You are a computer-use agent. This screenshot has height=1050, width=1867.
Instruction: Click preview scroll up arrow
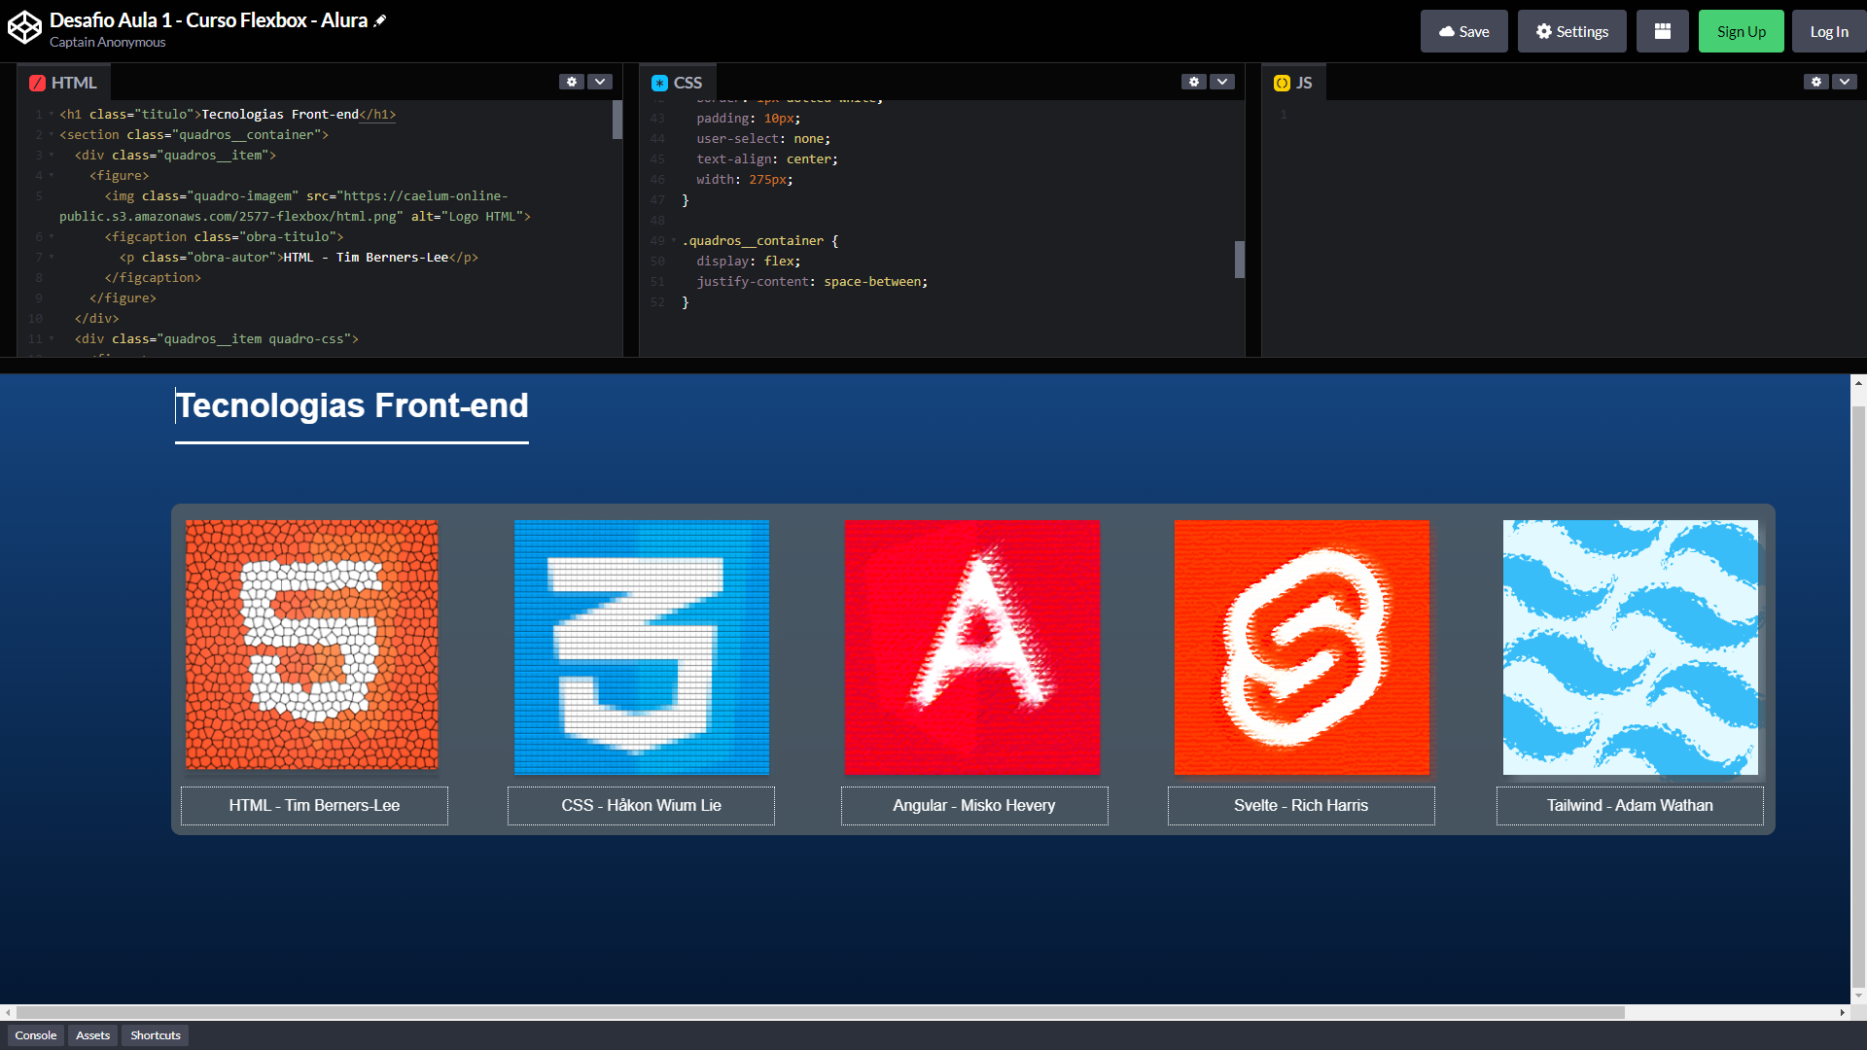[1858, 383]
